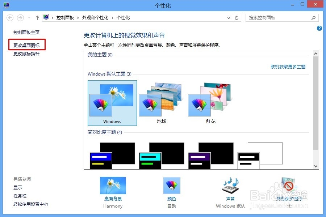Click the 自动 label under 颜色
This screenshot has width=326, height=217.
coord(172,206)
